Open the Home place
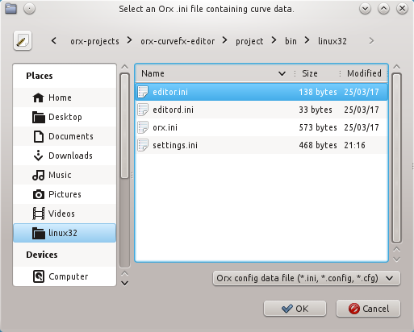Screen dimensions: 414x332 coord(65,98)
